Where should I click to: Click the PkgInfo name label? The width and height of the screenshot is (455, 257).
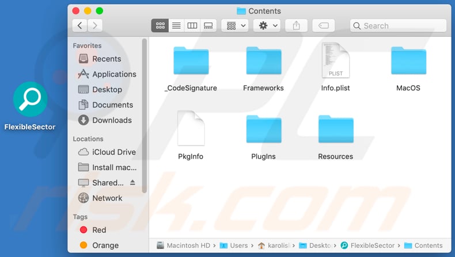[x=191, y=156]
